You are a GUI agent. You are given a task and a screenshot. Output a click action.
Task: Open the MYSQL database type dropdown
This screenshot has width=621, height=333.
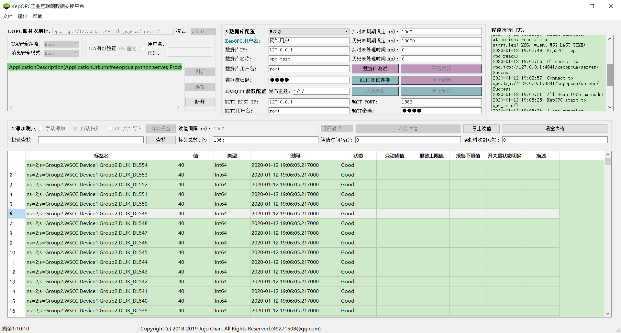click(x=309, y=32)
